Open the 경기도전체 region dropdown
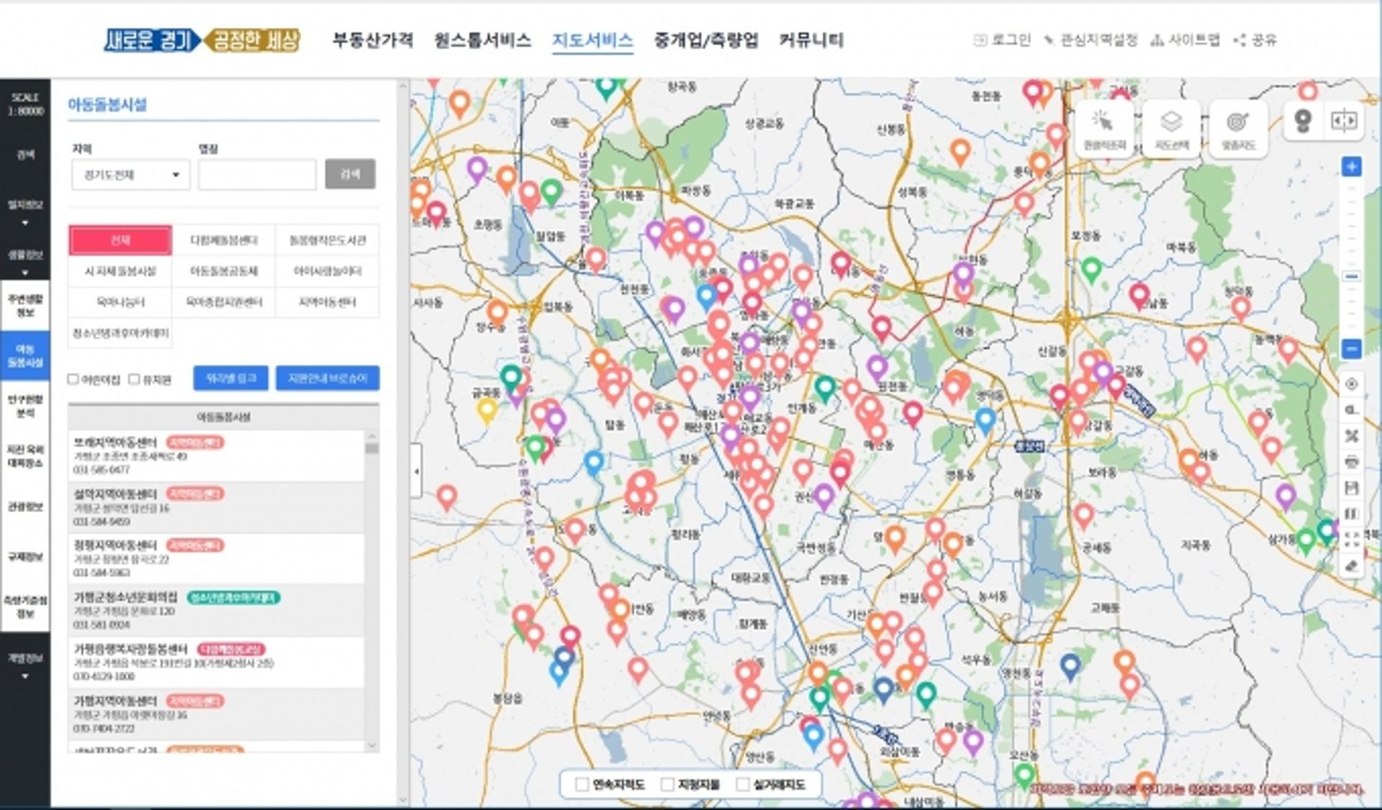1382x810 pixels. (x=130, y=175)
